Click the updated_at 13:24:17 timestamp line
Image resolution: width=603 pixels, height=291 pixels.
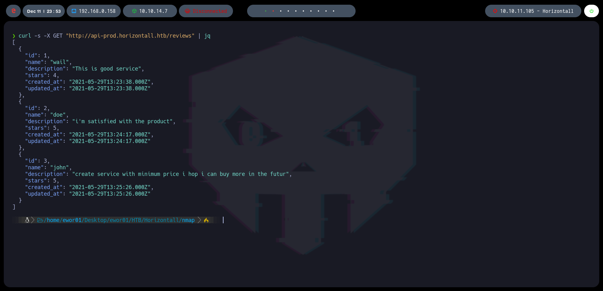(x=88, y=141)
